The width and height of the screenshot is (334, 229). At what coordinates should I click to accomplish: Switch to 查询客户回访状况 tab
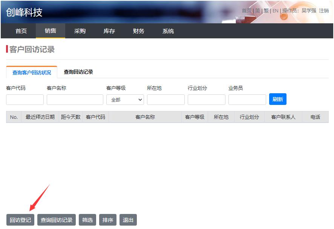pyautogui.click(x=32, y=73)
